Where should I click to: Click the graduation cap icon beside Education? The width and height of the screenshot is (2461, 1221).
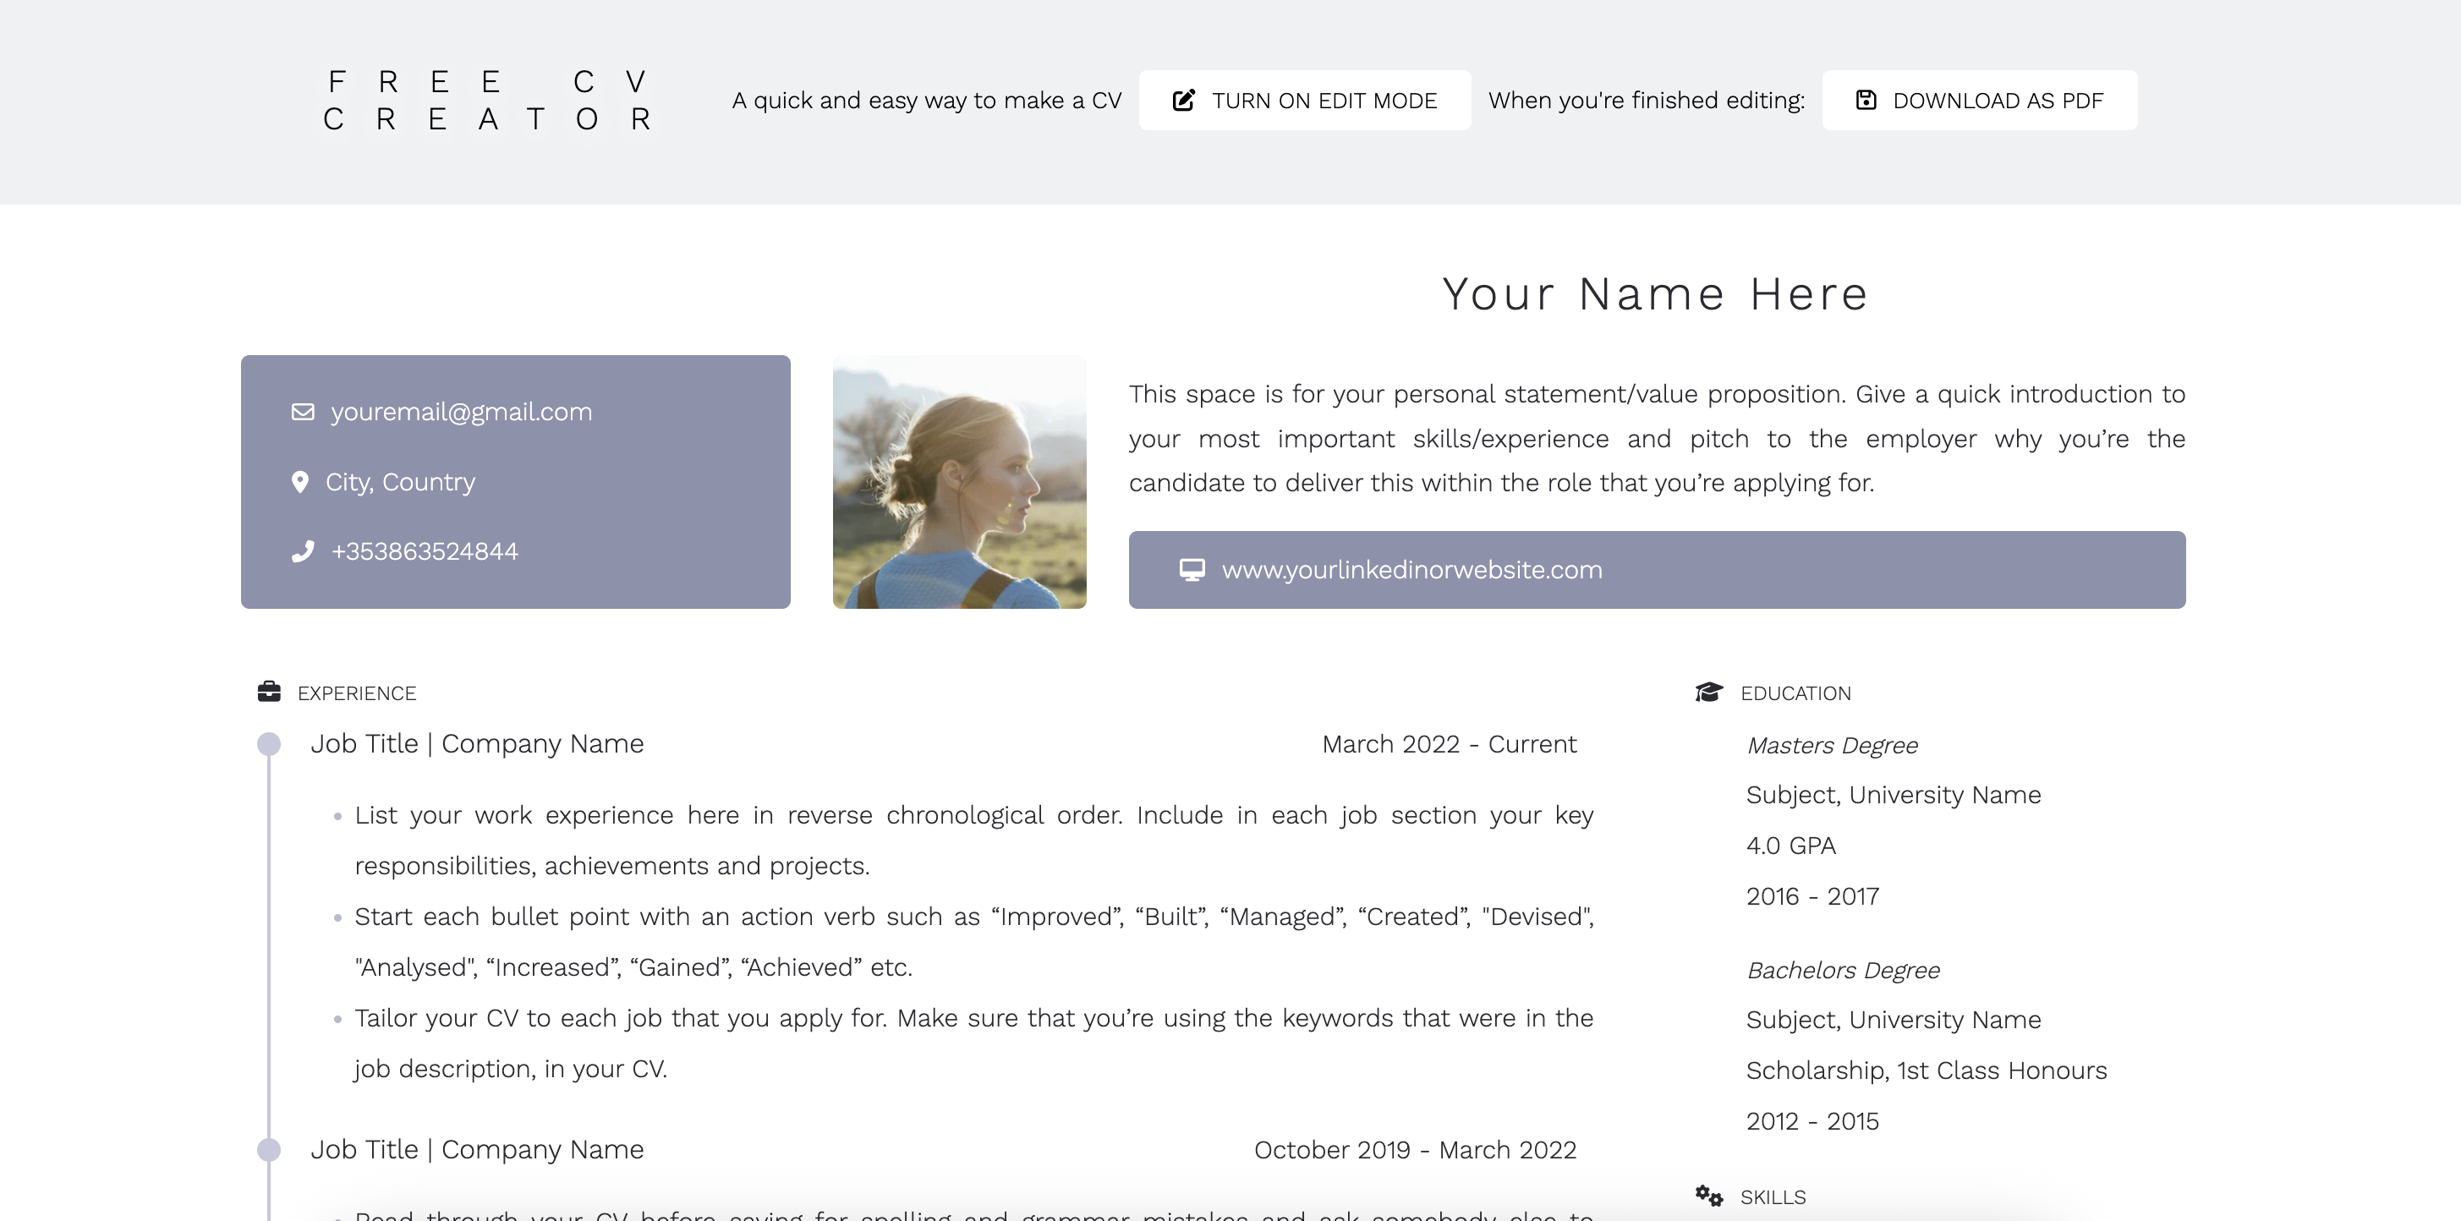tap(1709, 690)
